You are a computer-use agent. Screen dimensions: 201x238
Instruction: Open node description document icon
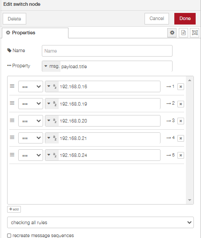[183, 33]
